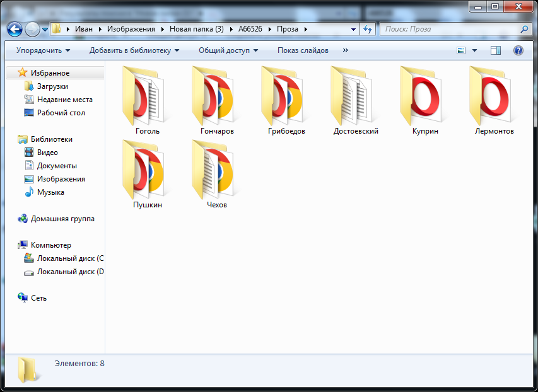Open the Упорядочить dropdown menu

tap(43, 50)
